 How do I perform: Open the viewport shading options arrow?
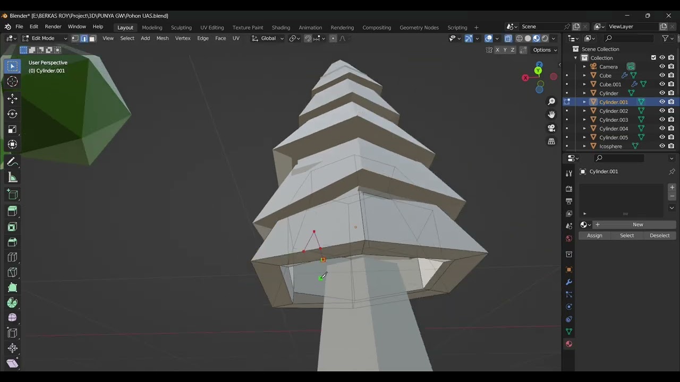(x=553, y=38)
